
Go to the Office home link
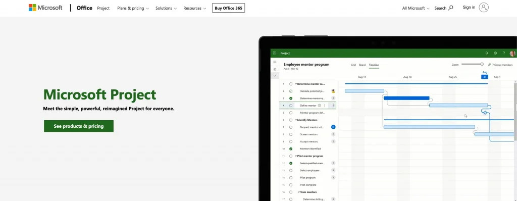[84, 8]
